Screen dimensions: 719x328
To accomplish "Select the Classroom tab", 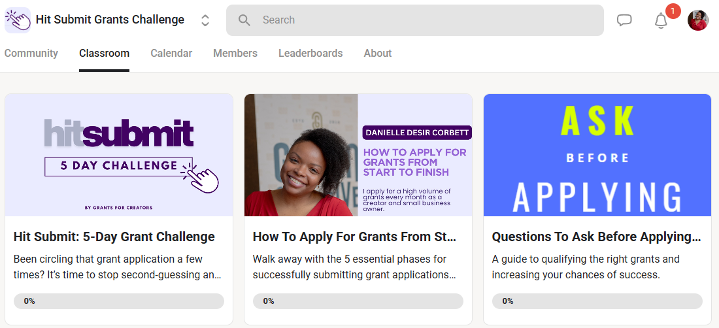I will point(104,53).
